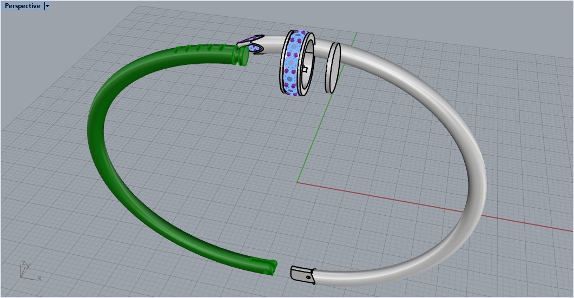Select the loose disc beside the gem ring
The height and width of the screenshot is (298, 574).
coord(333,68)
